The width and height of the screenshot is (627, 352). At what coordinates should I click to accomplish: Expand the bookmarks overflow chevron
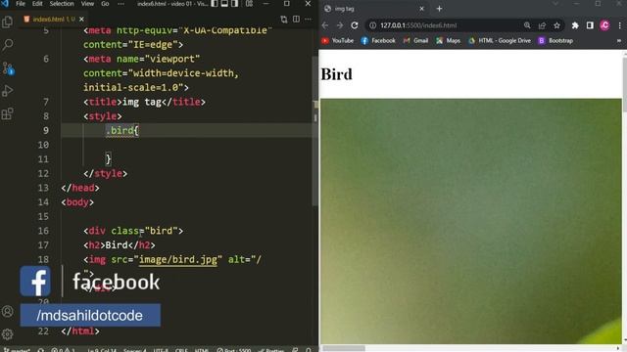tap(619, 41)
